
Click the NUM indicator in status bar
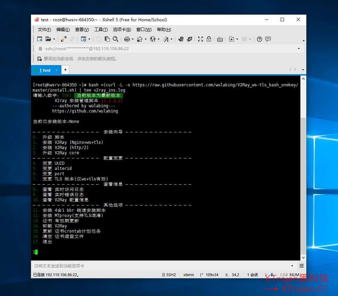click(294, 275)
